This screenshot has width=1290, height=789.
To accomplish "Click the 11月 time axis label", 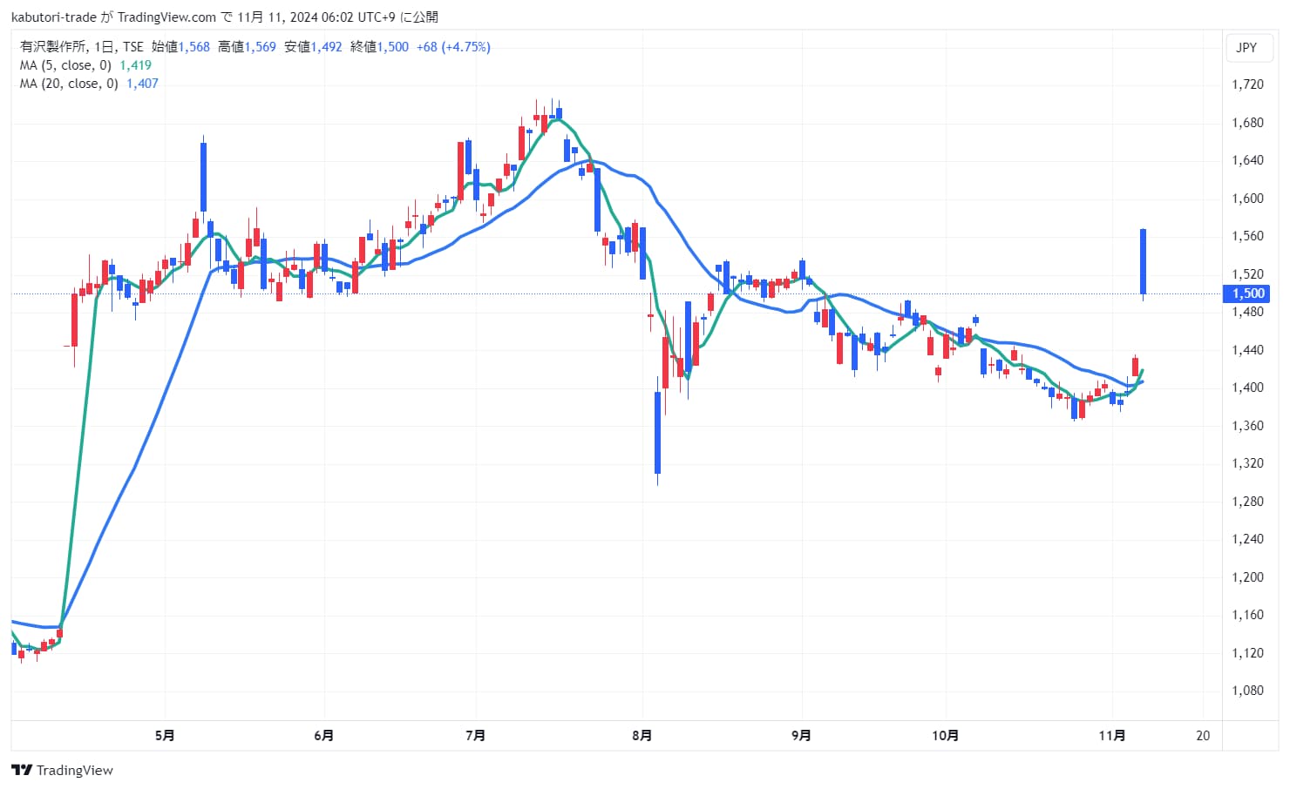I will (x=1112, y=736).
